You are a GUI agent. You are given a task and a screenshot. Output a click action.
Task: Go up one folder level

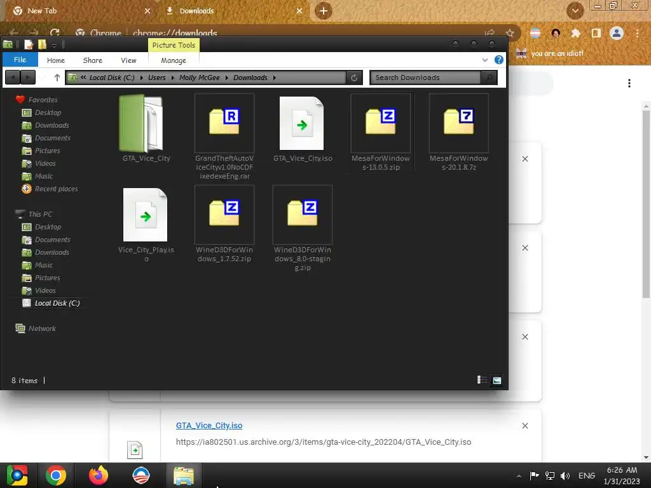[x=57, y=77]
